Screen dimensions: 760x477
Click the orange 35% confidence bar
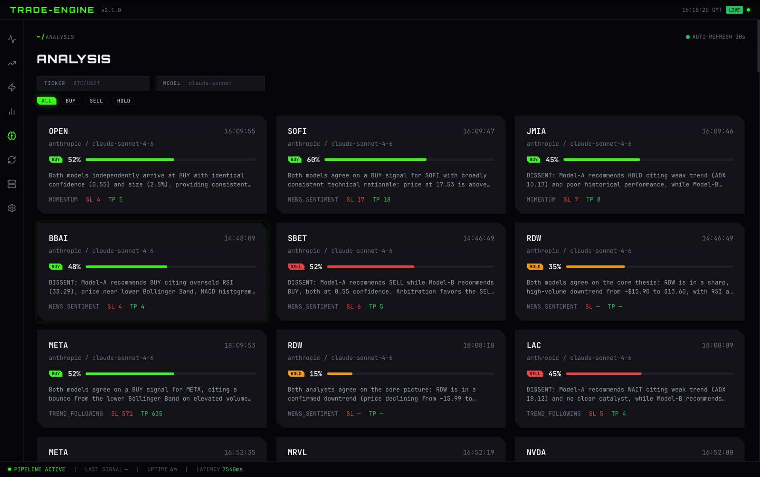pos(650,267)
